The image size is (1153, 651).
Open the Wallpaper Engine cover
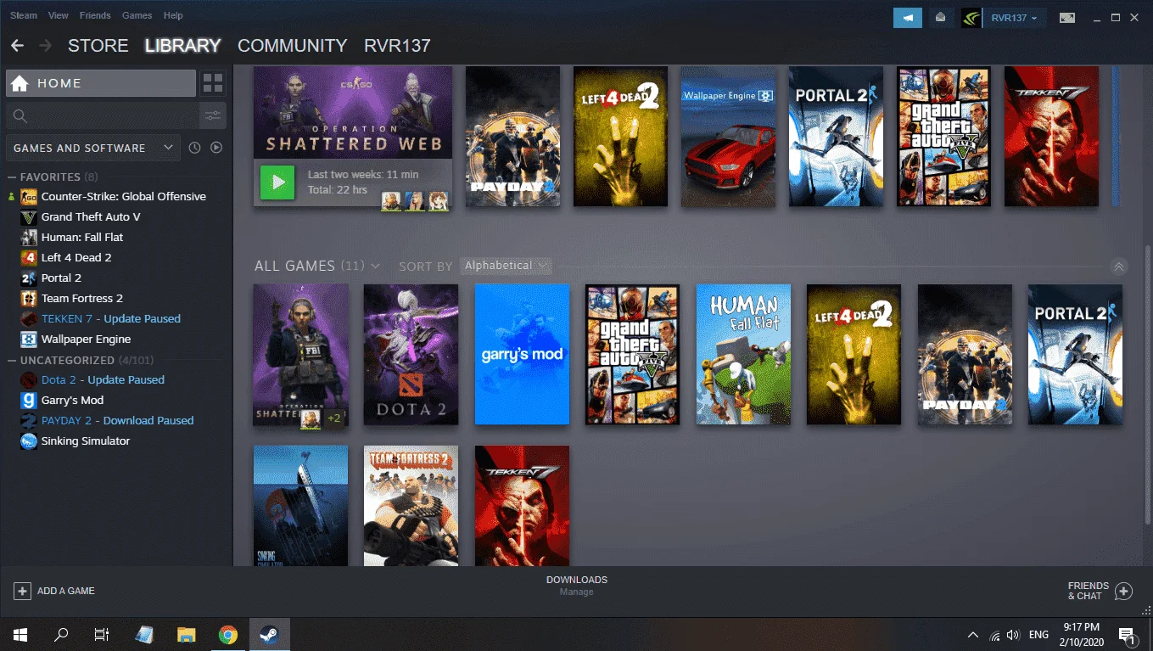729,137
